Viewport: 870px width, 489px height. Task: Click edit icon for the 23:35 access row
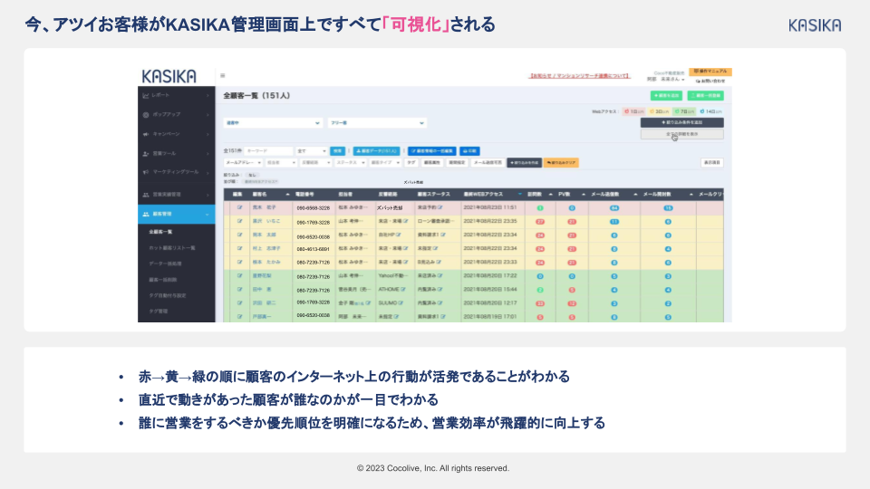click(x=239, y=221)
